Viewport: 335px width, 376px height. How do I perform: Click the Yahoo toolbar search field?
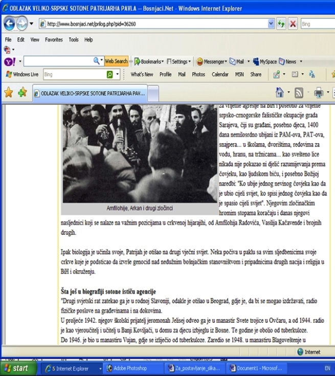58,61
